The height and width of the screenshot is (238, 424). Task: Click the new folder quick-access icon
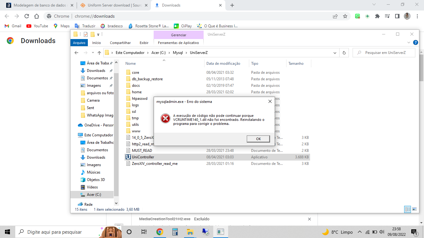[92, 34]
